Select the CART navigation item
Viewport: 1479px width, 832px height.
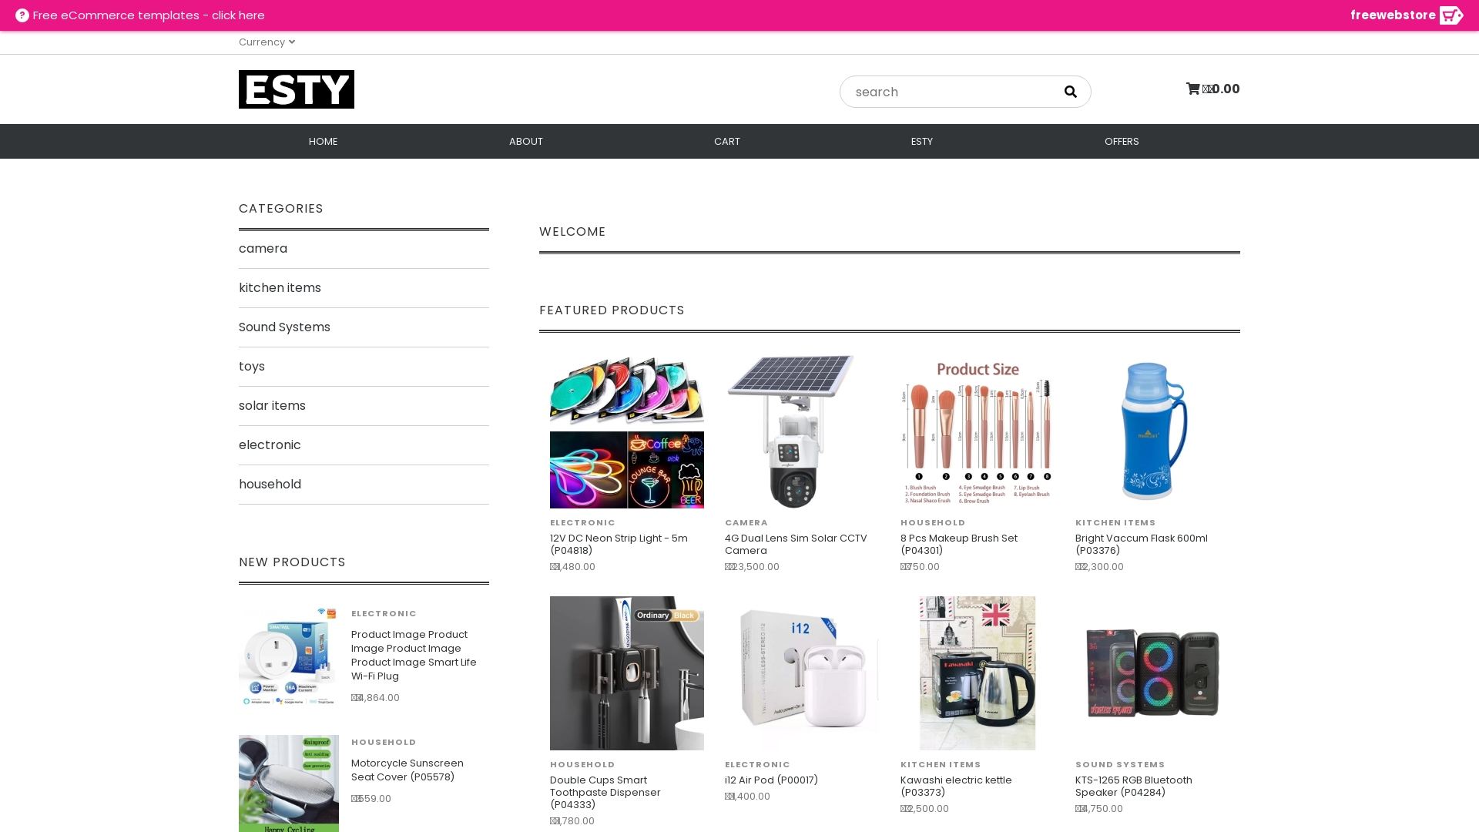(727, 142)
